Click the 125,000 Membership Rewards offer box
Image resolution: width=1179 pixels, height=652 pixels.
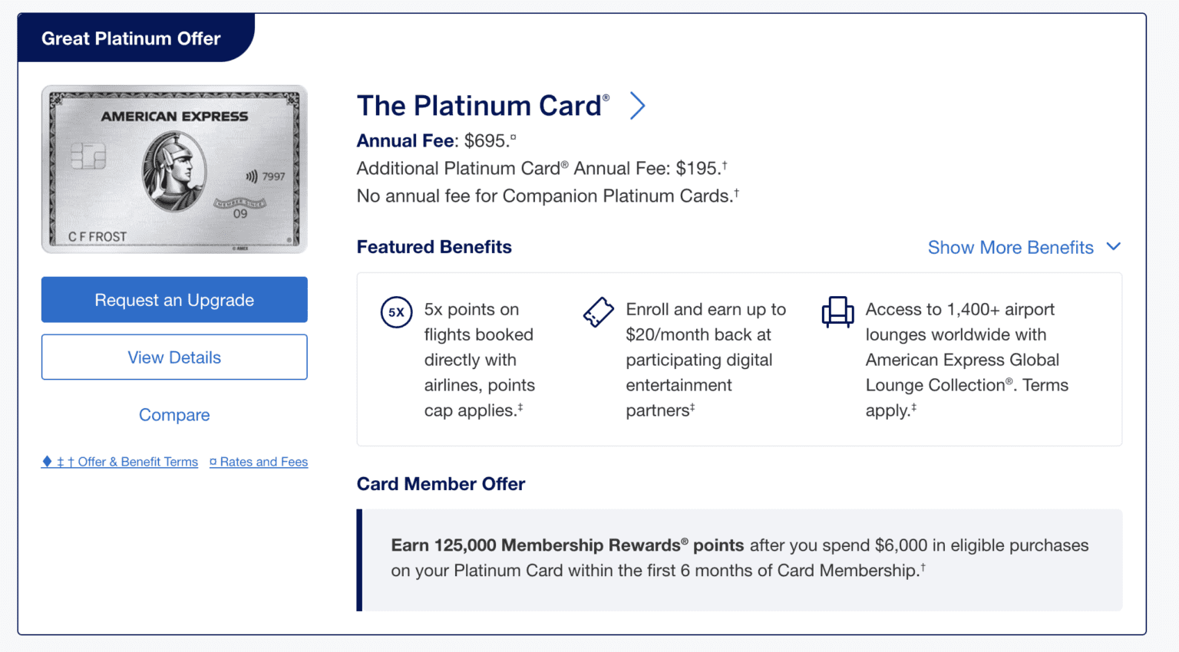pyautogui.click(x=739, y=558)
